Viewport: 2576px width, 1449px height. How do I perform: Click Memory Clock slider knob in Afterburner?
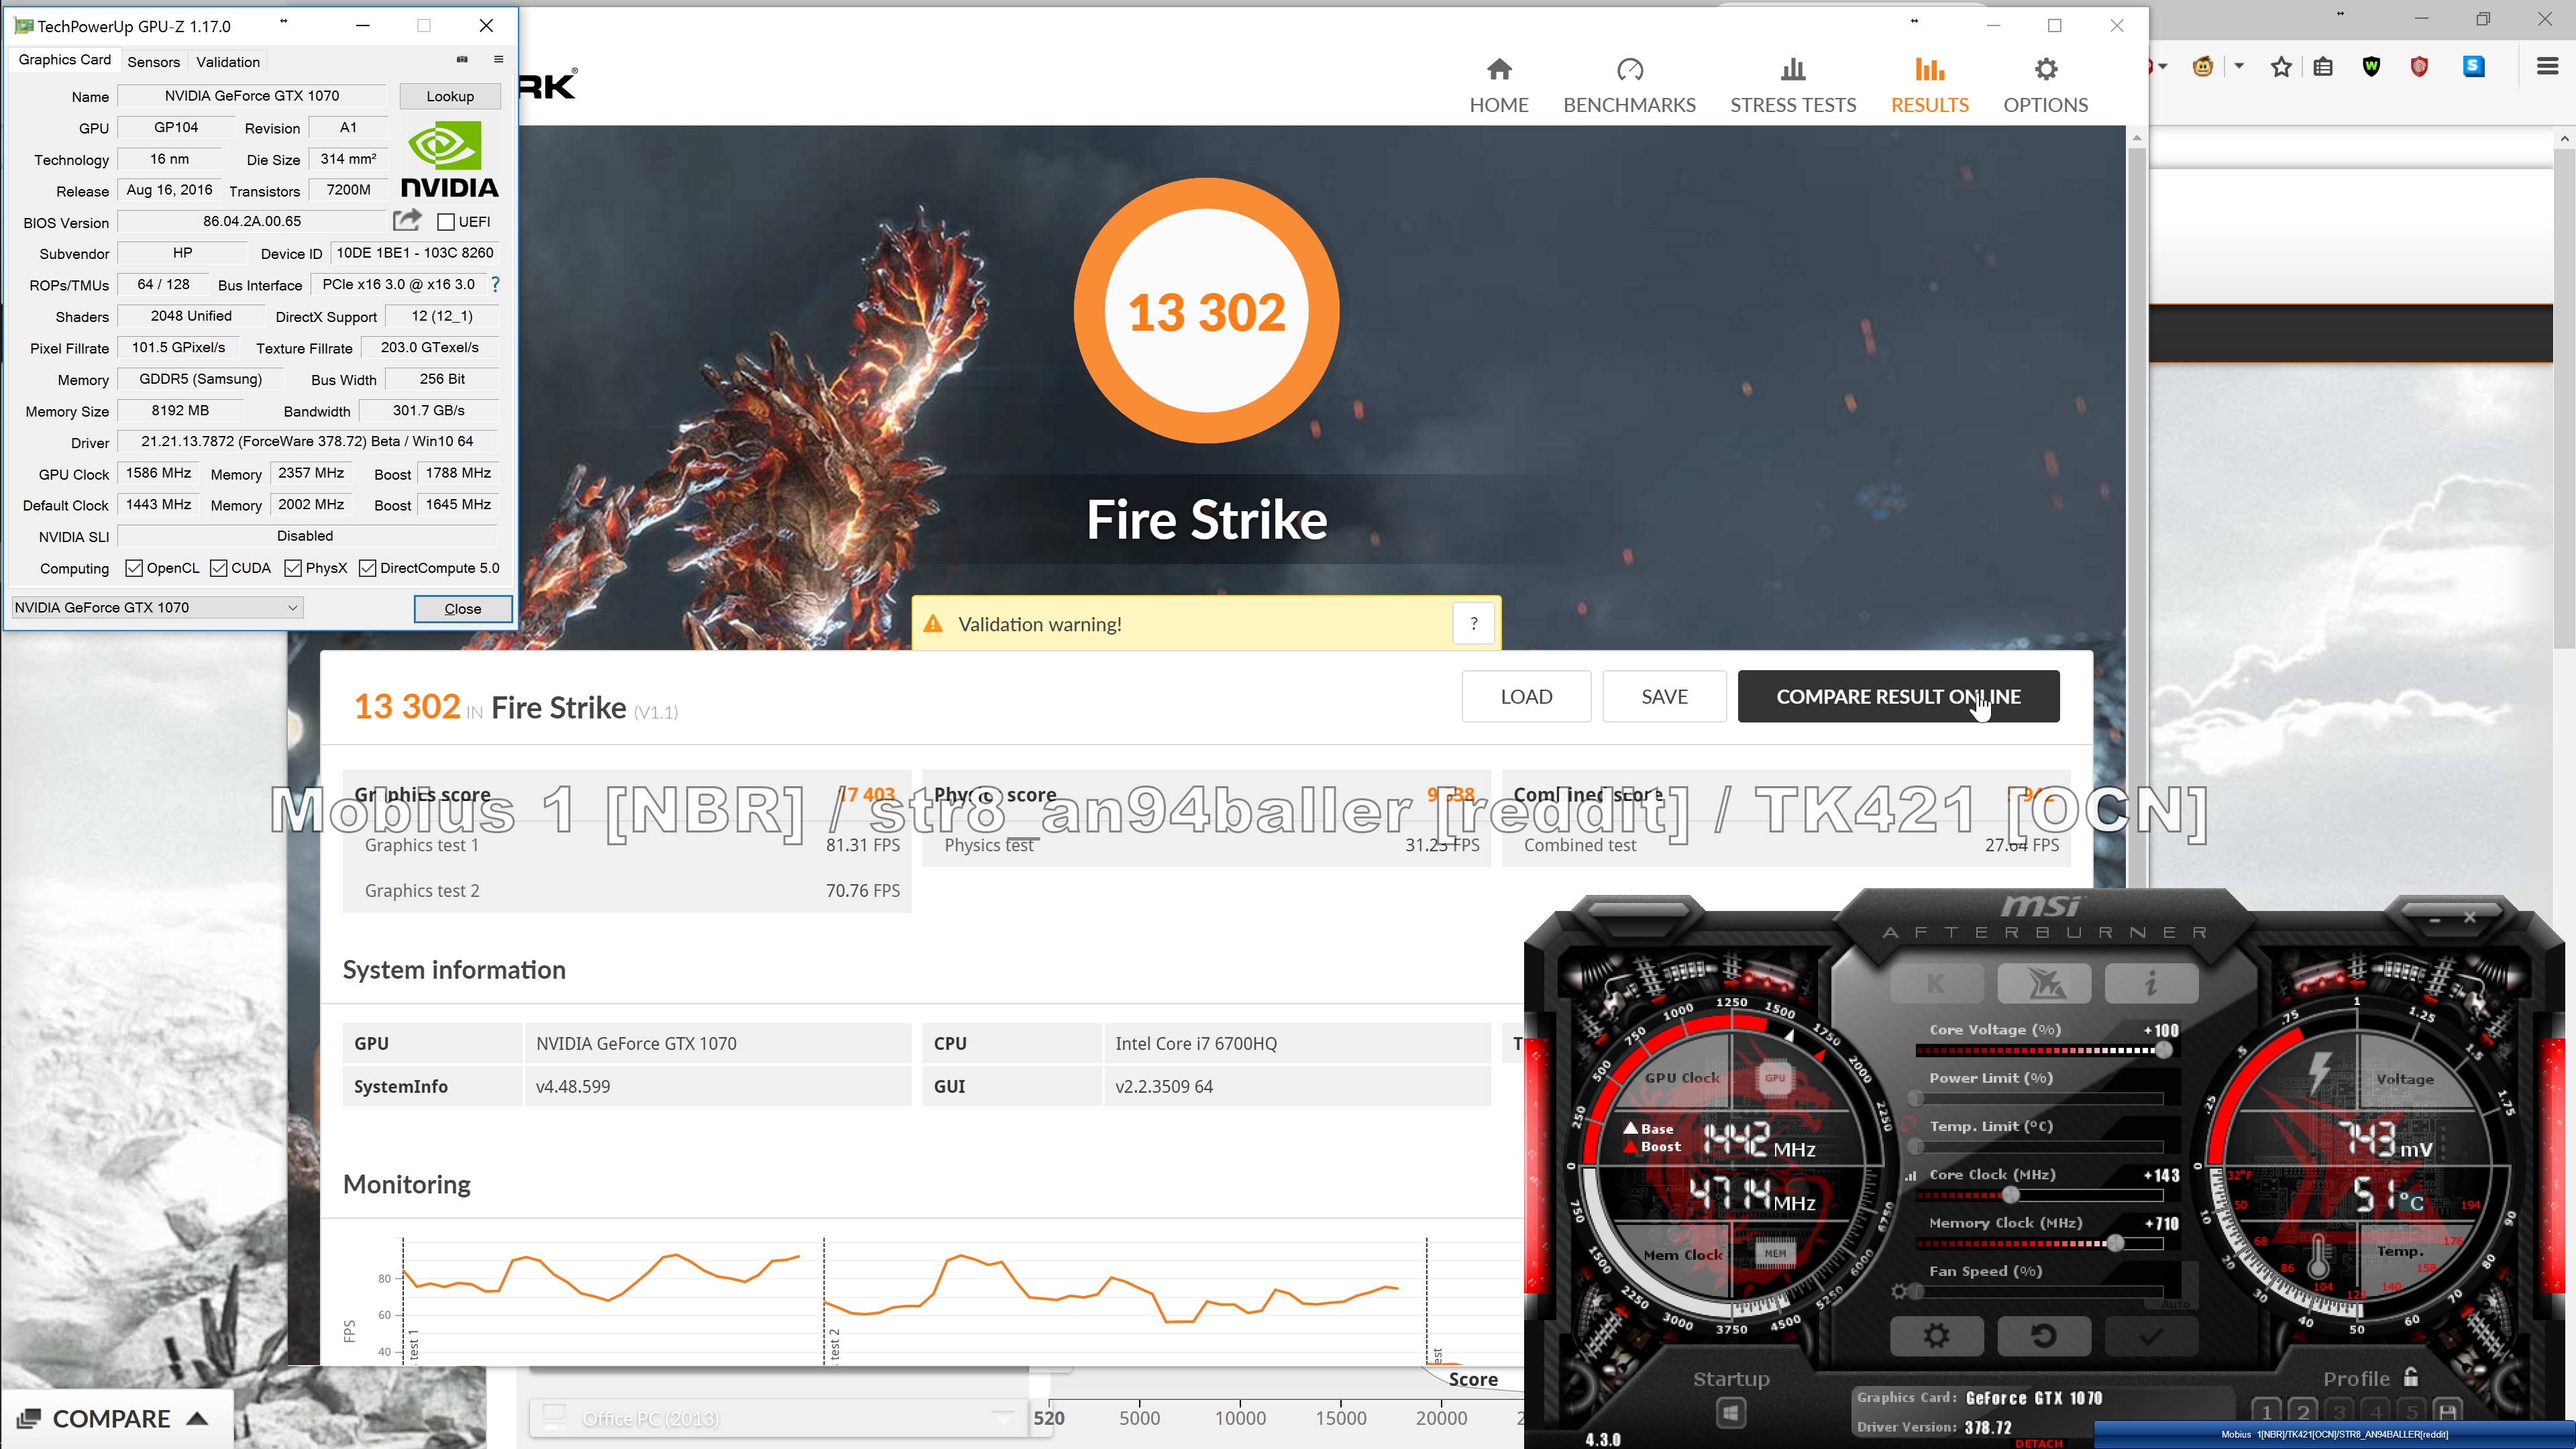(2115, 1243)
